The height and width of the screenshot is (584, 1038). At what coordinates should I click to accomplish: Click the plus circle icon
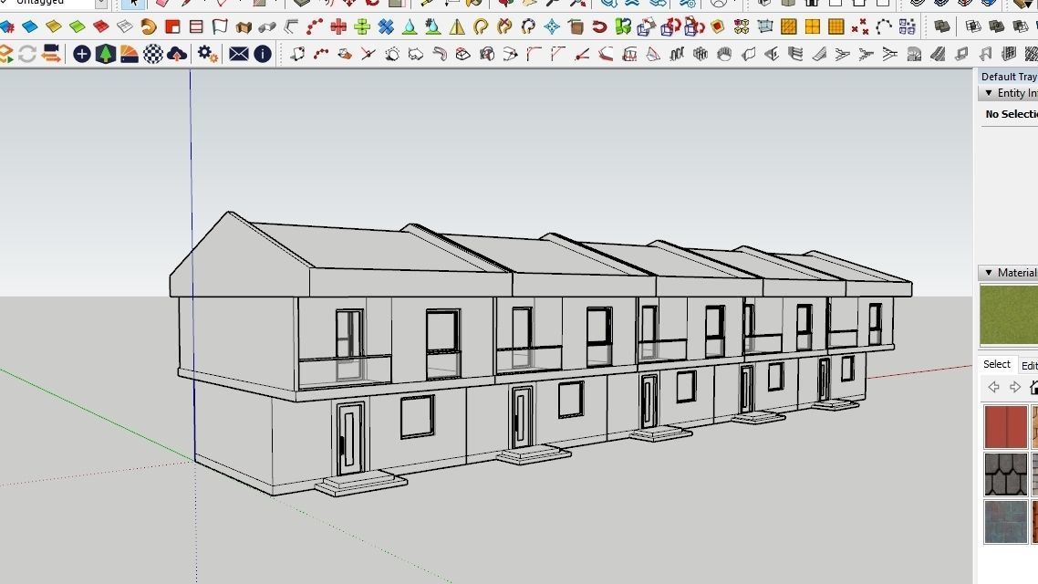(81, 54)
